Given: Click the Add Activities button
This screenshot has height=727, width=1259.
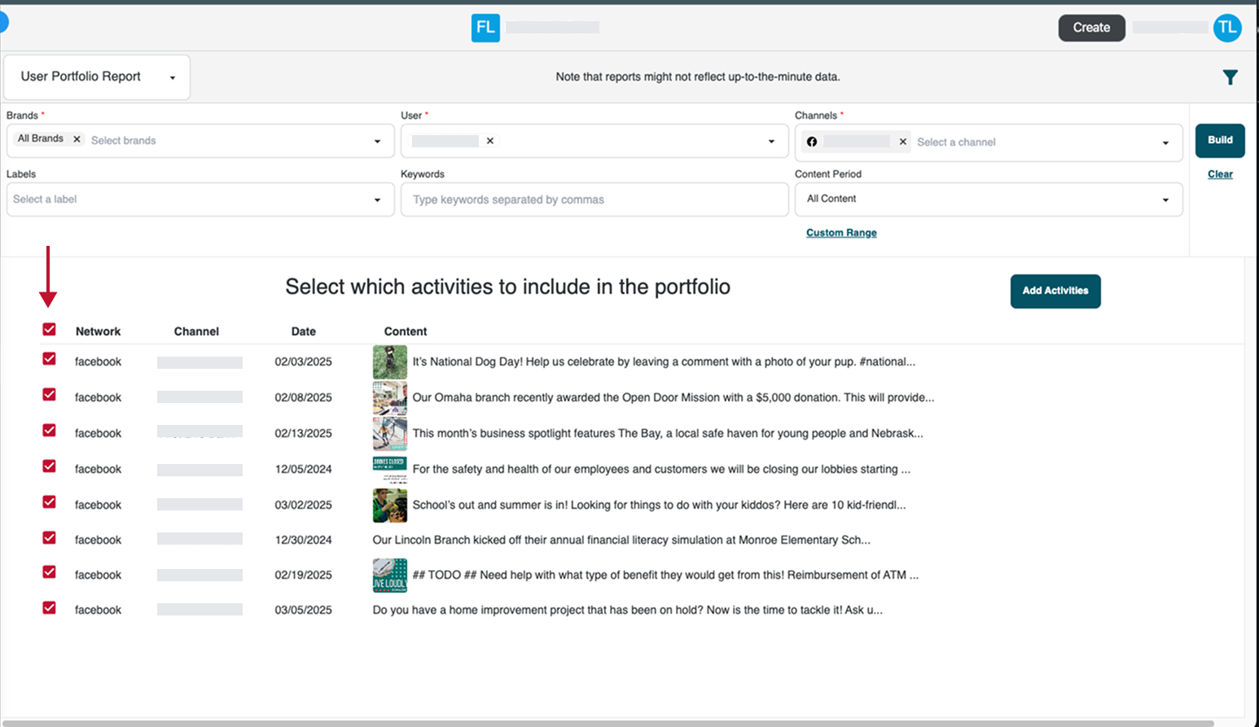Looking at the screenshot, I should [1055, 291].
